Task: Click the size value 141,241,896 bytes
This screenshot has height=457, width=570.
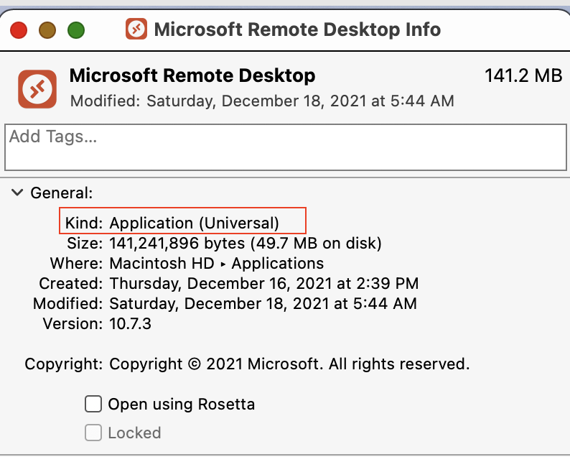Action: point(246,243)
